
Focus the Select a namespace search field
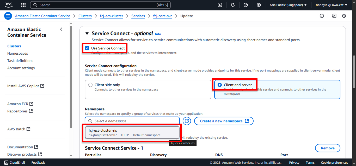[132, 121]
